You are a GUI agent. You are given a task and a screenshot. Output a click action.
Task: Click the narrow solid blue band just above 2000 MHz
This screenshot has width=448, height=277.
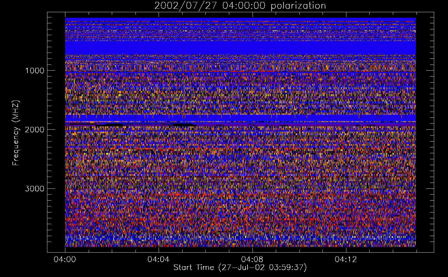click(x=240, y=118)
